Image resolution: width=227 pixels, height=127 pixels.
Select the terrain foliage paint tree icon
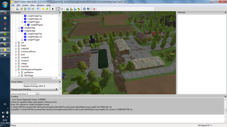click(79, 9)
